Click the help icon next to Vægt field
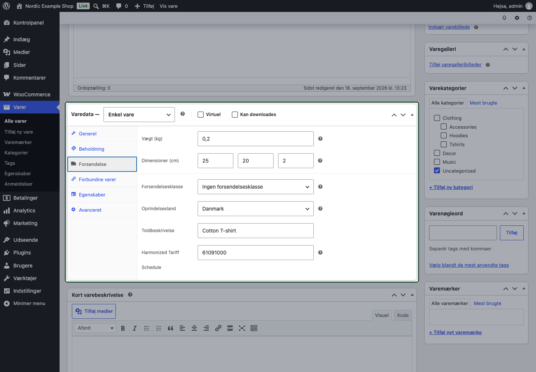Viewport: 536px width, 372px height. tap(320, 139)
